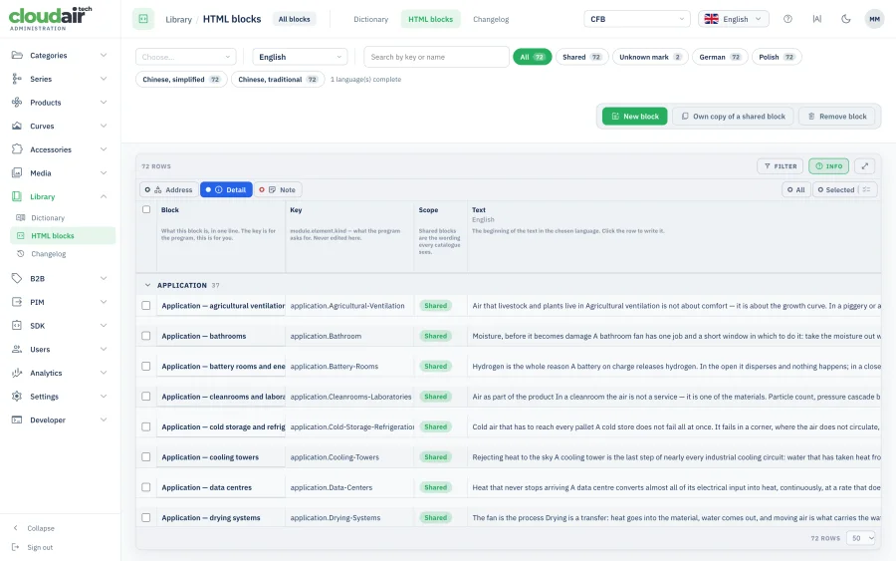Collapse the Library menu chevron
The width and height of the screenshot is (896, 561).
click(x=104, y=196)
